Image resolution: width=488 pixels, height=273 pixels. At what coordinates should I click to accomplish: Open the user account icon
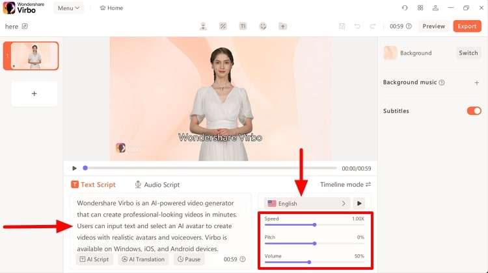click(435, 8)
